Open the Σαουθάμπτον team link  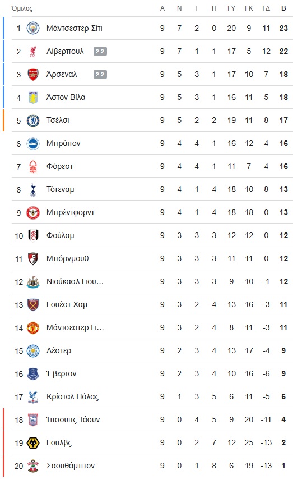point(71,466)
